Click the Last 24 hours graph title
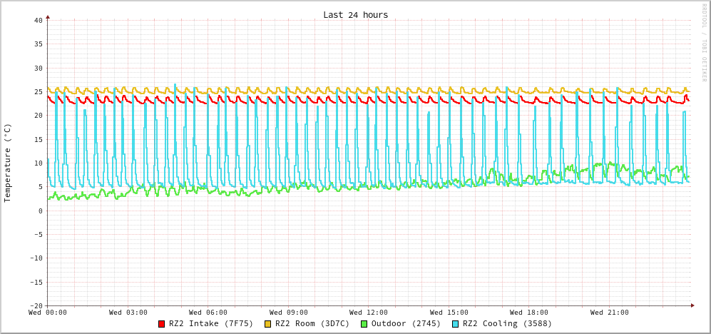 [355, 15]
